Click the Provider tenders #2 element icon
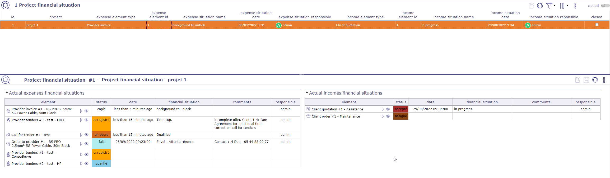The image size is (610, 178). 8,163
